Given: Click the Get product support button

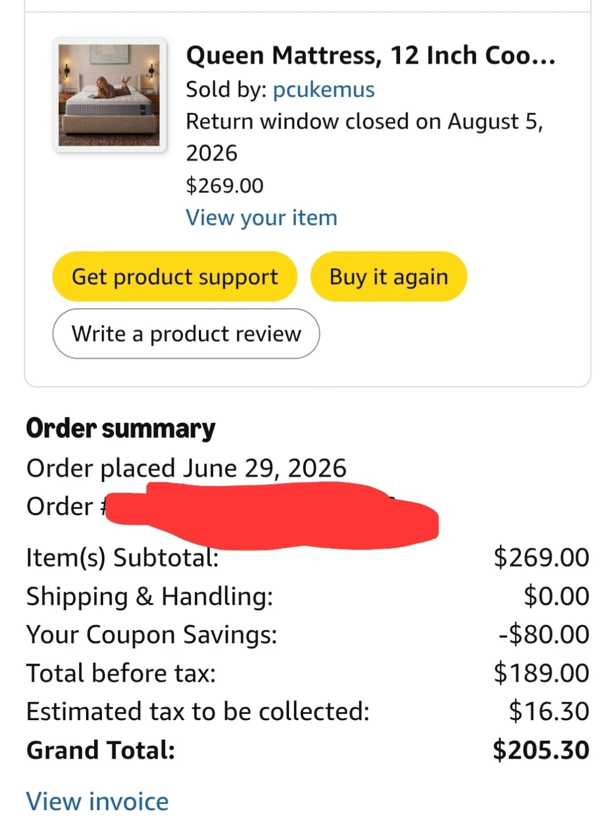Looking at the screenshot, I should pos(175,277).
